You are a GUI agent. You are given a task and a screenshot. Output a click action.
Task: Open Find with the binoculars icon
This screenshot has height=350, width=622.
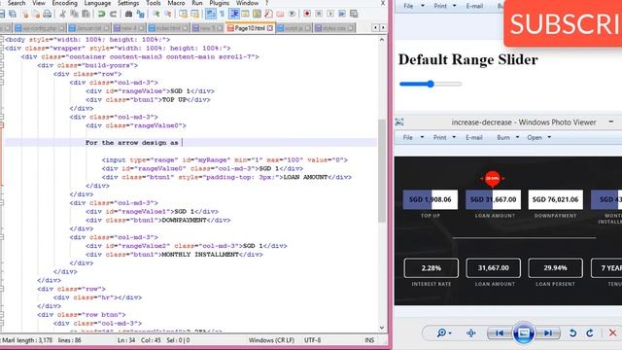128,14
